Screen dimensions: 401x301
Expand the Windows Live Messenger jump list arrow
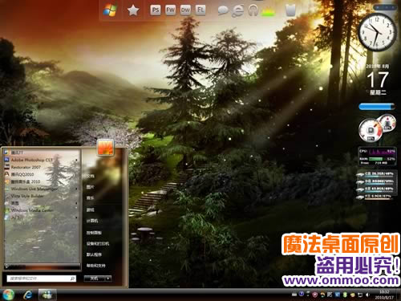tap(77, 189)
